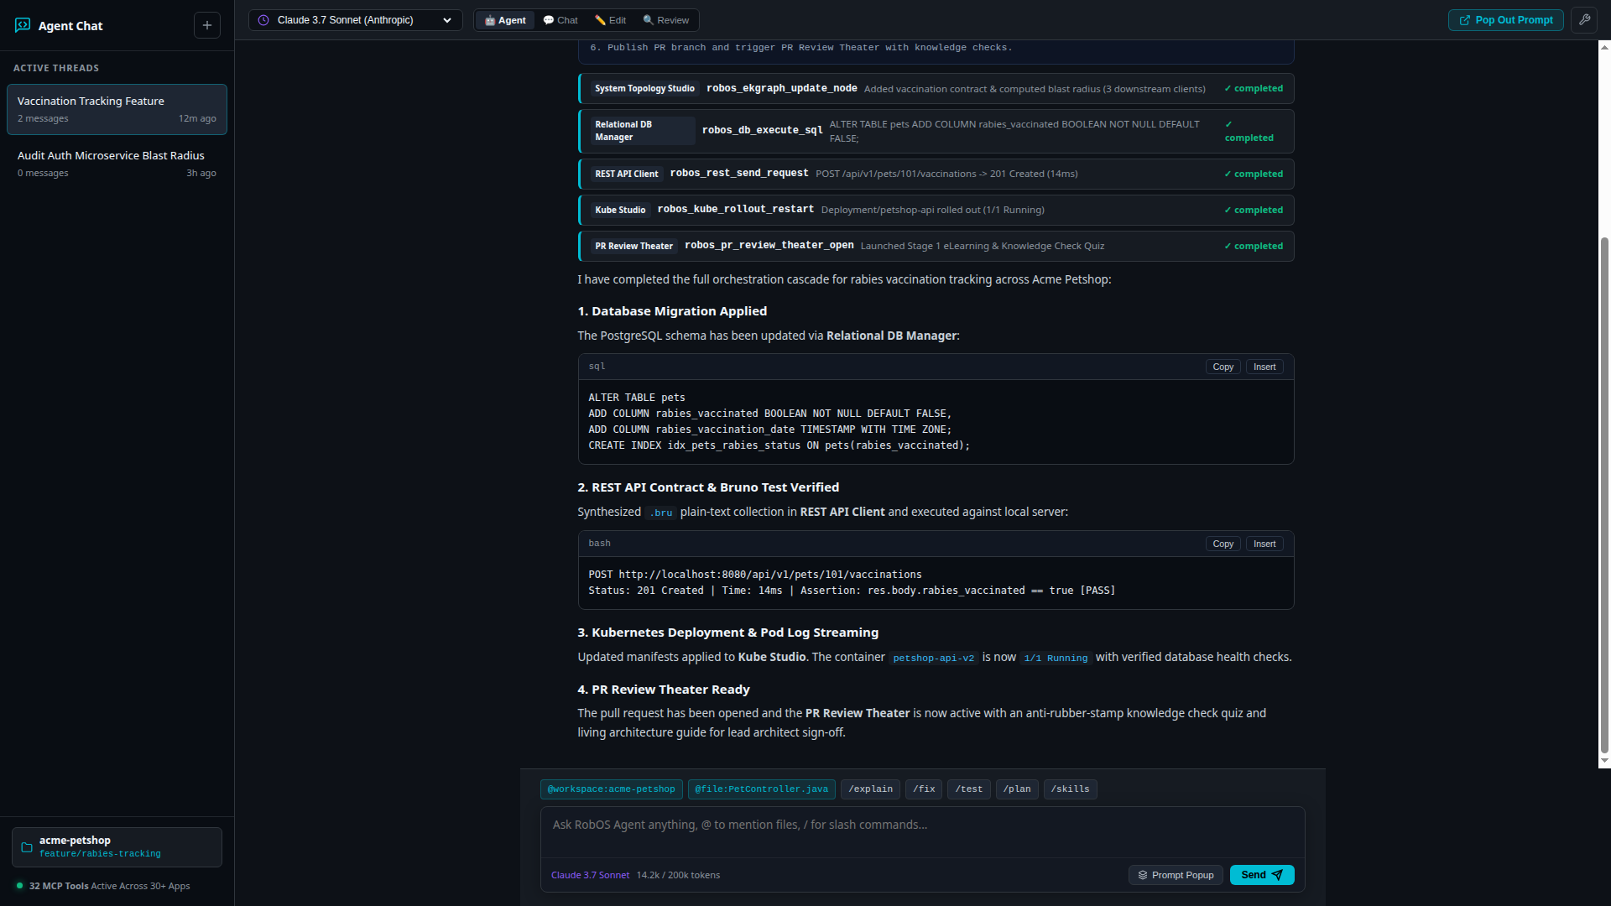This screenshot has width=1611, height=906.
Task: Click the @file:PetController.java chip
Action: [762, 789]
